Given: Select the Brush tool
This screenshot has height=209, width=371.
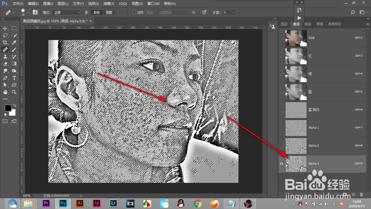Looking at the screenshot, I should pos(14,50).
